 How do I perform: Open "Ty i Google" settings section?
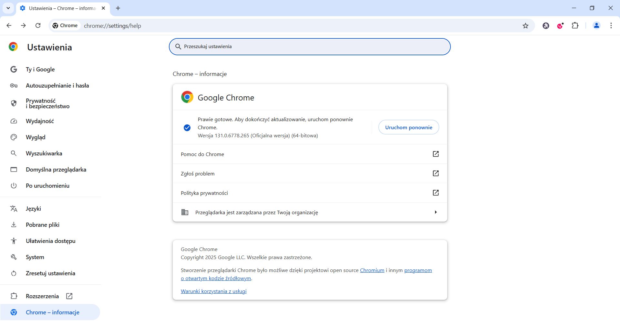40,69
